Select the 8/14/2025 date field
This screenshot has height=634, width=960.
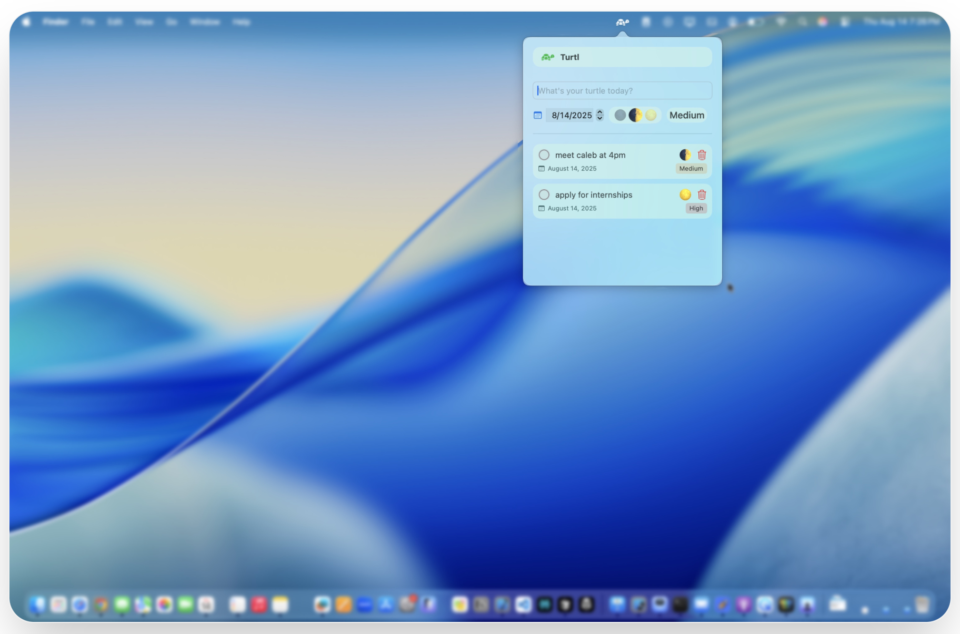571,115
